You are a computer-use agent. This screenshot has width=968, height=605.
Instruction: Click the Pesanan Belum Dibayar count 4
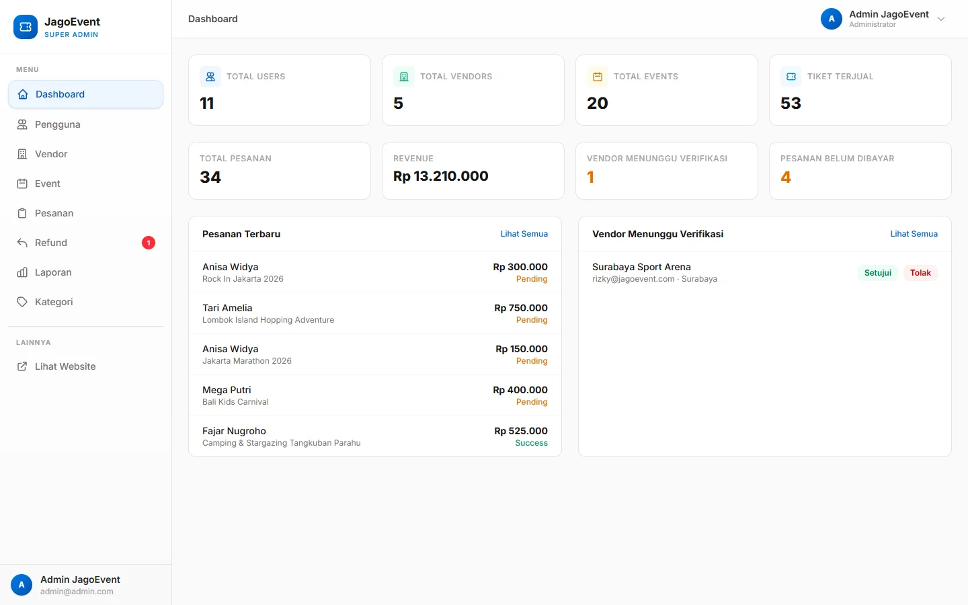(x=786, y=177)
